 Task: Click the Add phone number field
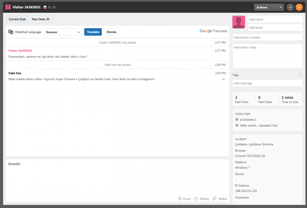pos(267,38)
